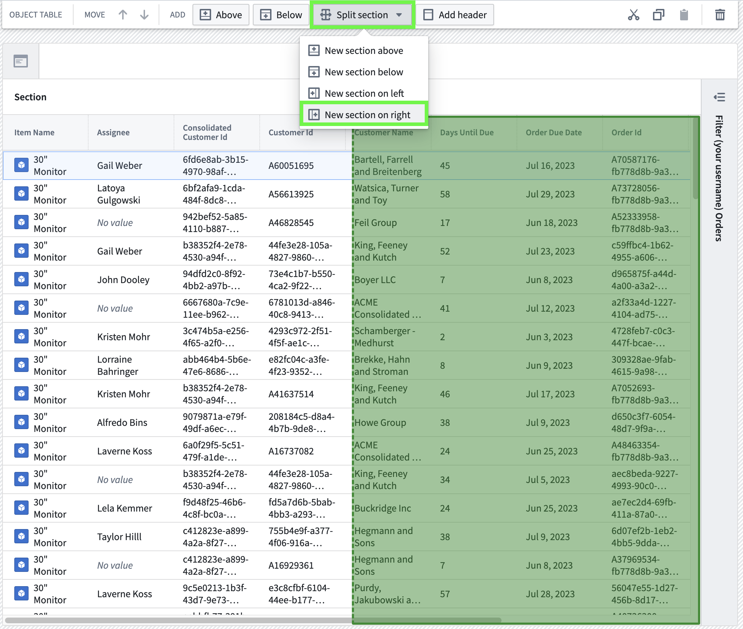This screenshot has width=743, height=629.
Task: Click the trash delete icon
Action: click(720, 15)
